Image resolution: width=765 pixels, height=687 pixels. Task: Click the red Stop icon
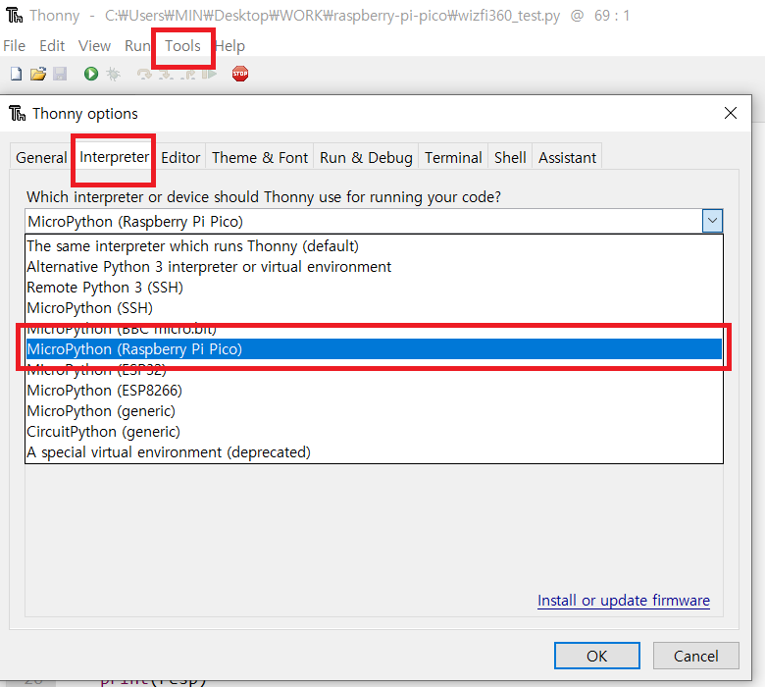[240, 74]
